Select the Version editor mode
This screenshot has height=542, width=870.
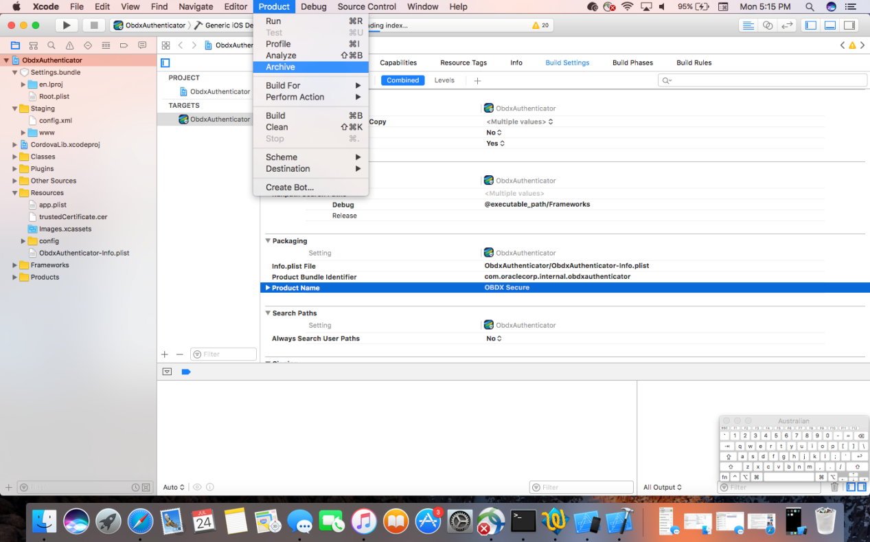(x=788, y=25)
